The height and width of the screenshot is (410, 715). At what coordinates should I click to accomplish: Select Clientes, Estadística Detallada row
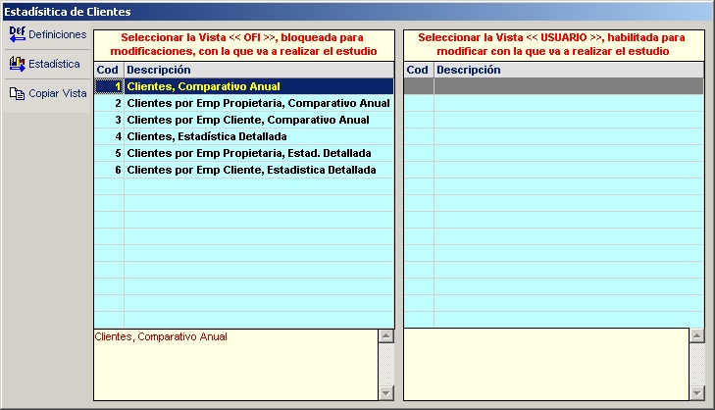pos(206,136)
